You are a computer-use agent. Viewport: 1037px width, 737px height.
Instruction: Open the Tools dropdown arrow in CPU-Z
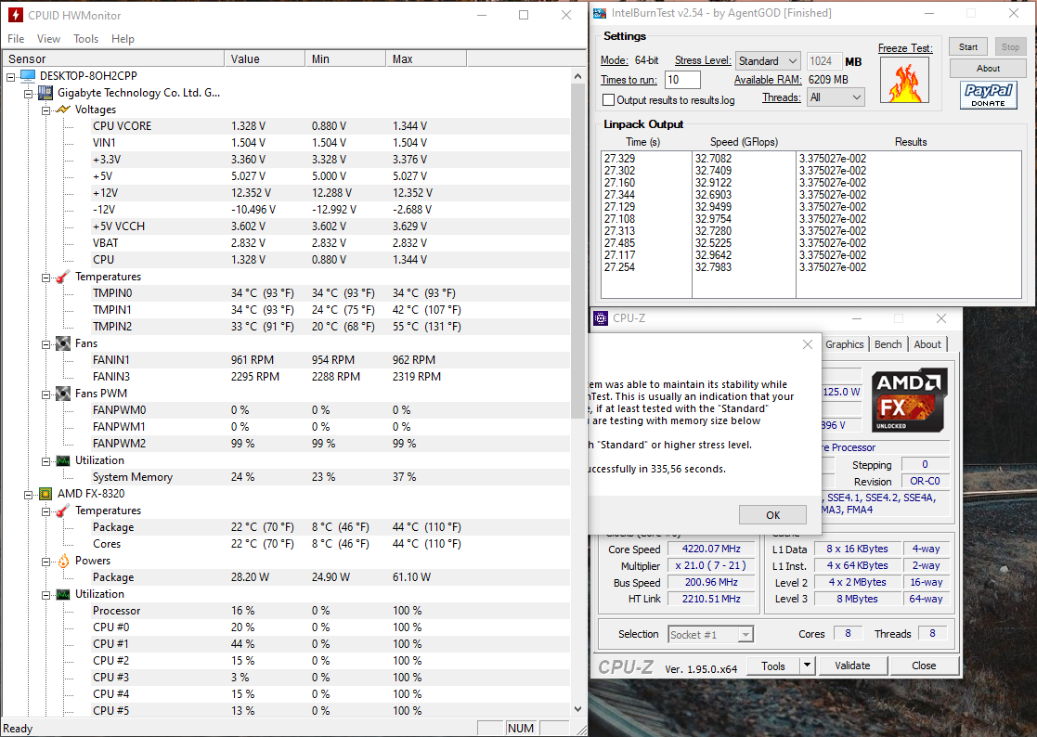tap(807, 665)
